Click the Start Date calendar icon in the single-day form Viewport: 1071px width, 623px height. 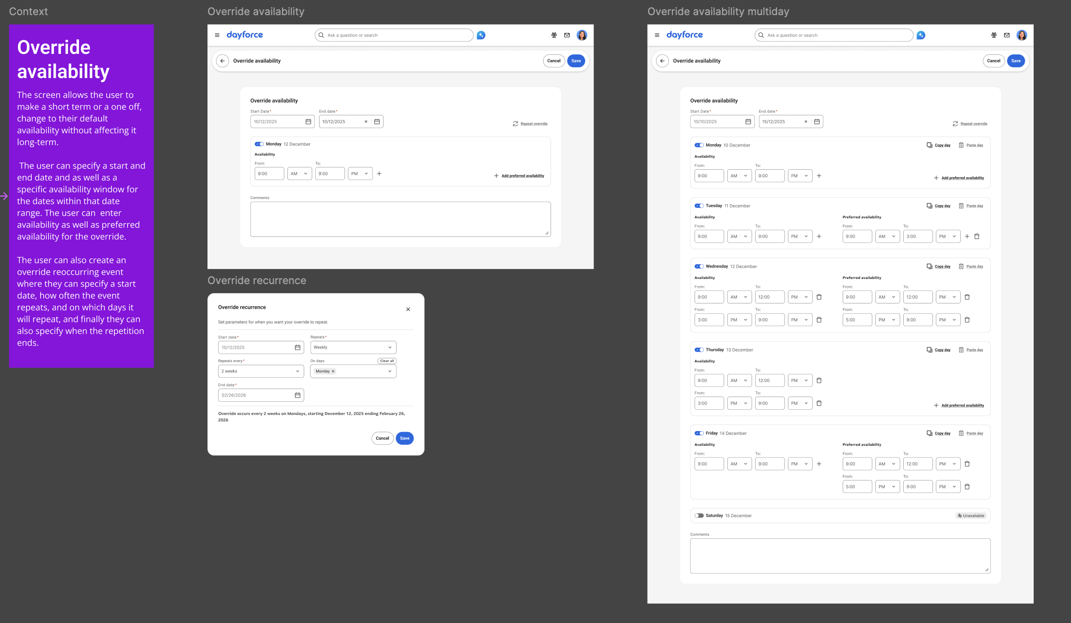coord(308,122)
